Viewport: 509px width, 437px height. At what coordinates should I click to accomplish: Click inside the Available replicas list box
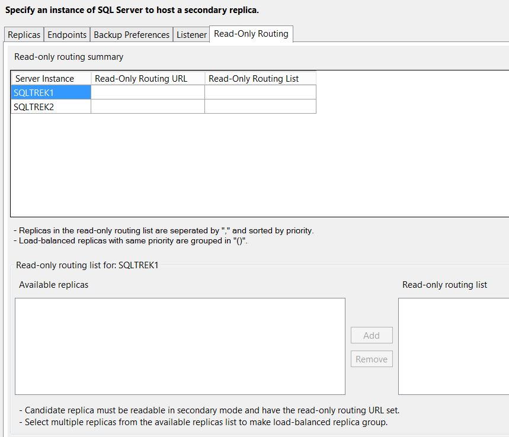(180, 346)
